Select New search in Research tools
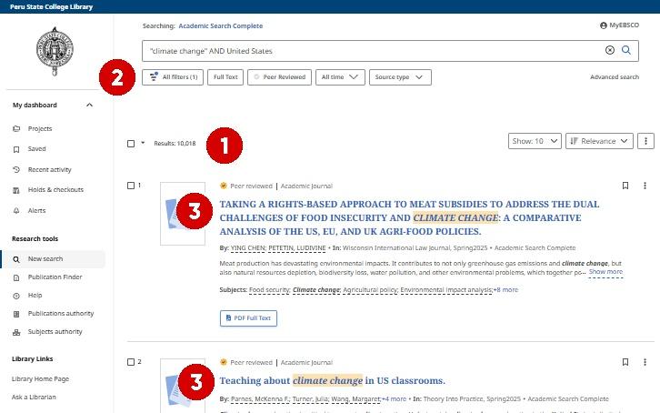 click(45, 259)
